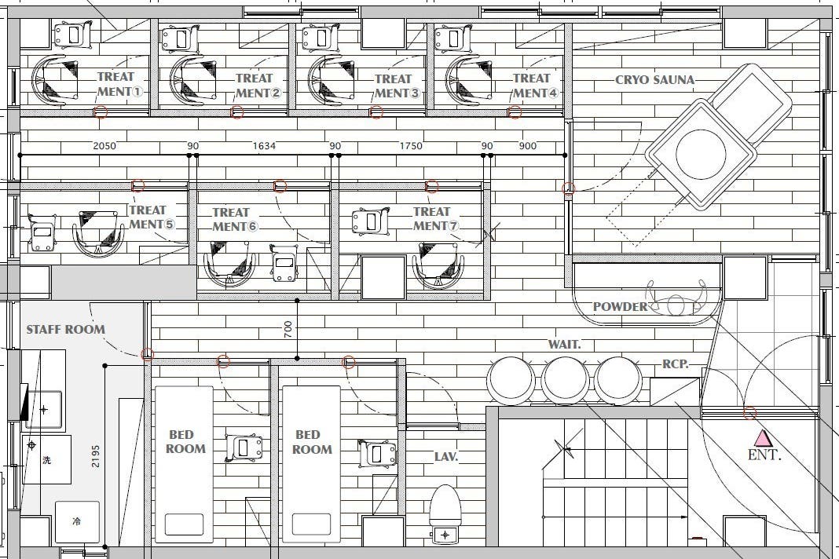Select the TREATMENT⑦ room label
The image size is (839, 559).
tap(433, 219)
